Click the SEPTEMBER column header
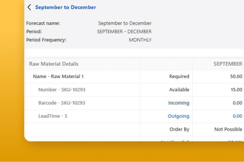This screenshot has height=162, width=244. 228,64
